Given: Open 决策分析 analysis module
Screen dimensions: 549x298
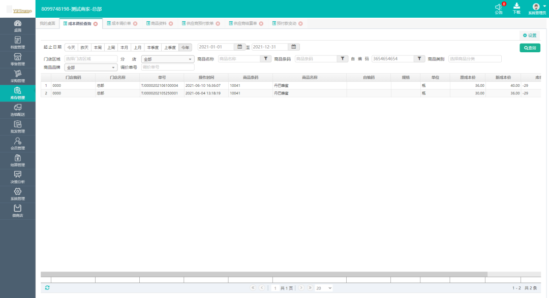Looking at the screenshot, I should click(x=17, y=177).
